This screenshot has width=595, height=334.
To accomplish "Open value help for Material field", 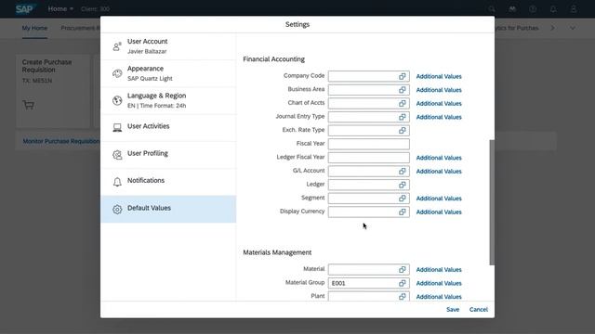I will [x=403, y=270].
